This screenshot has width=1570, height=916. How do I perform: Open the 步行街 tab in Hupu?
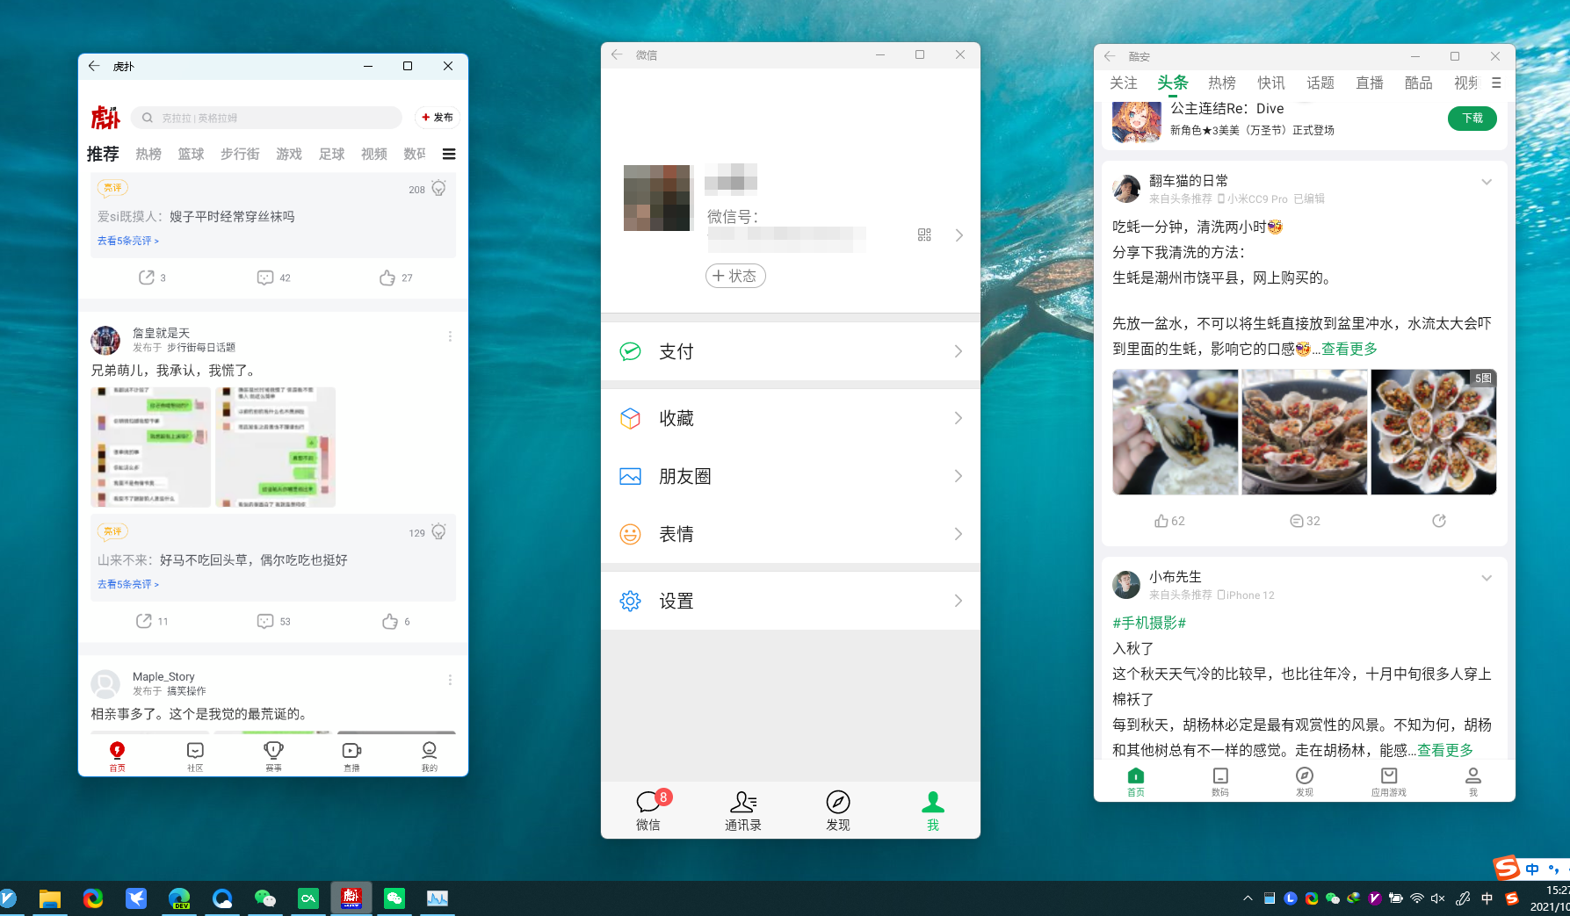pos(240,155)
